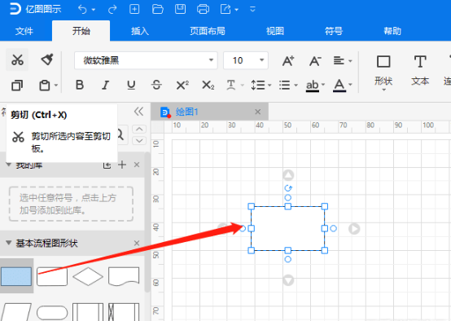The width and height of the screenshot is (451, 321).
Task: Toggle superscript X² formatting
Action: pyautogui.click(x=182, y=85)
